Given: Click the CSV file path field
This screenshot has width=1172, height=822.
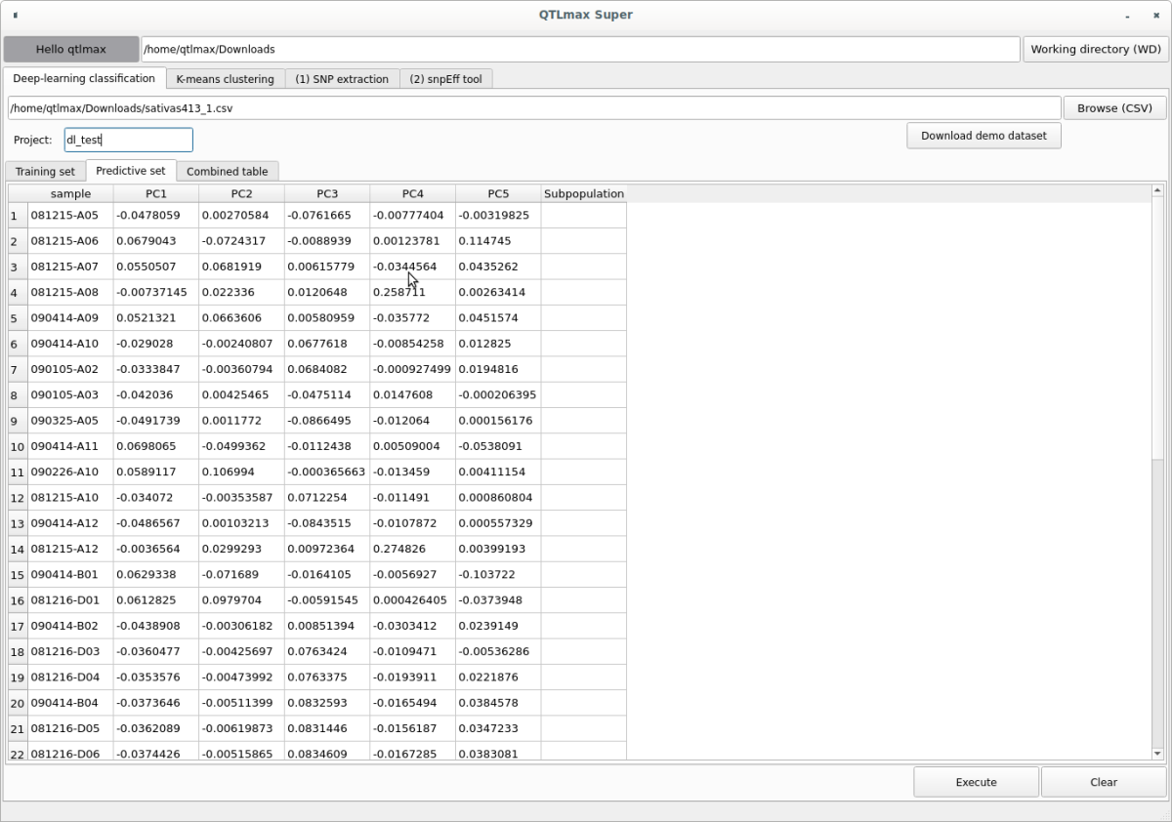Looking at the screenshot, I should point(533,108).
